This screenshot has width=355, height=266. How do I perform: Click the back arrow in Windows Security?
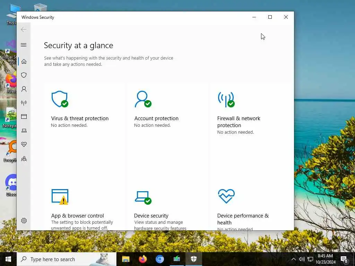pos(24,29)
